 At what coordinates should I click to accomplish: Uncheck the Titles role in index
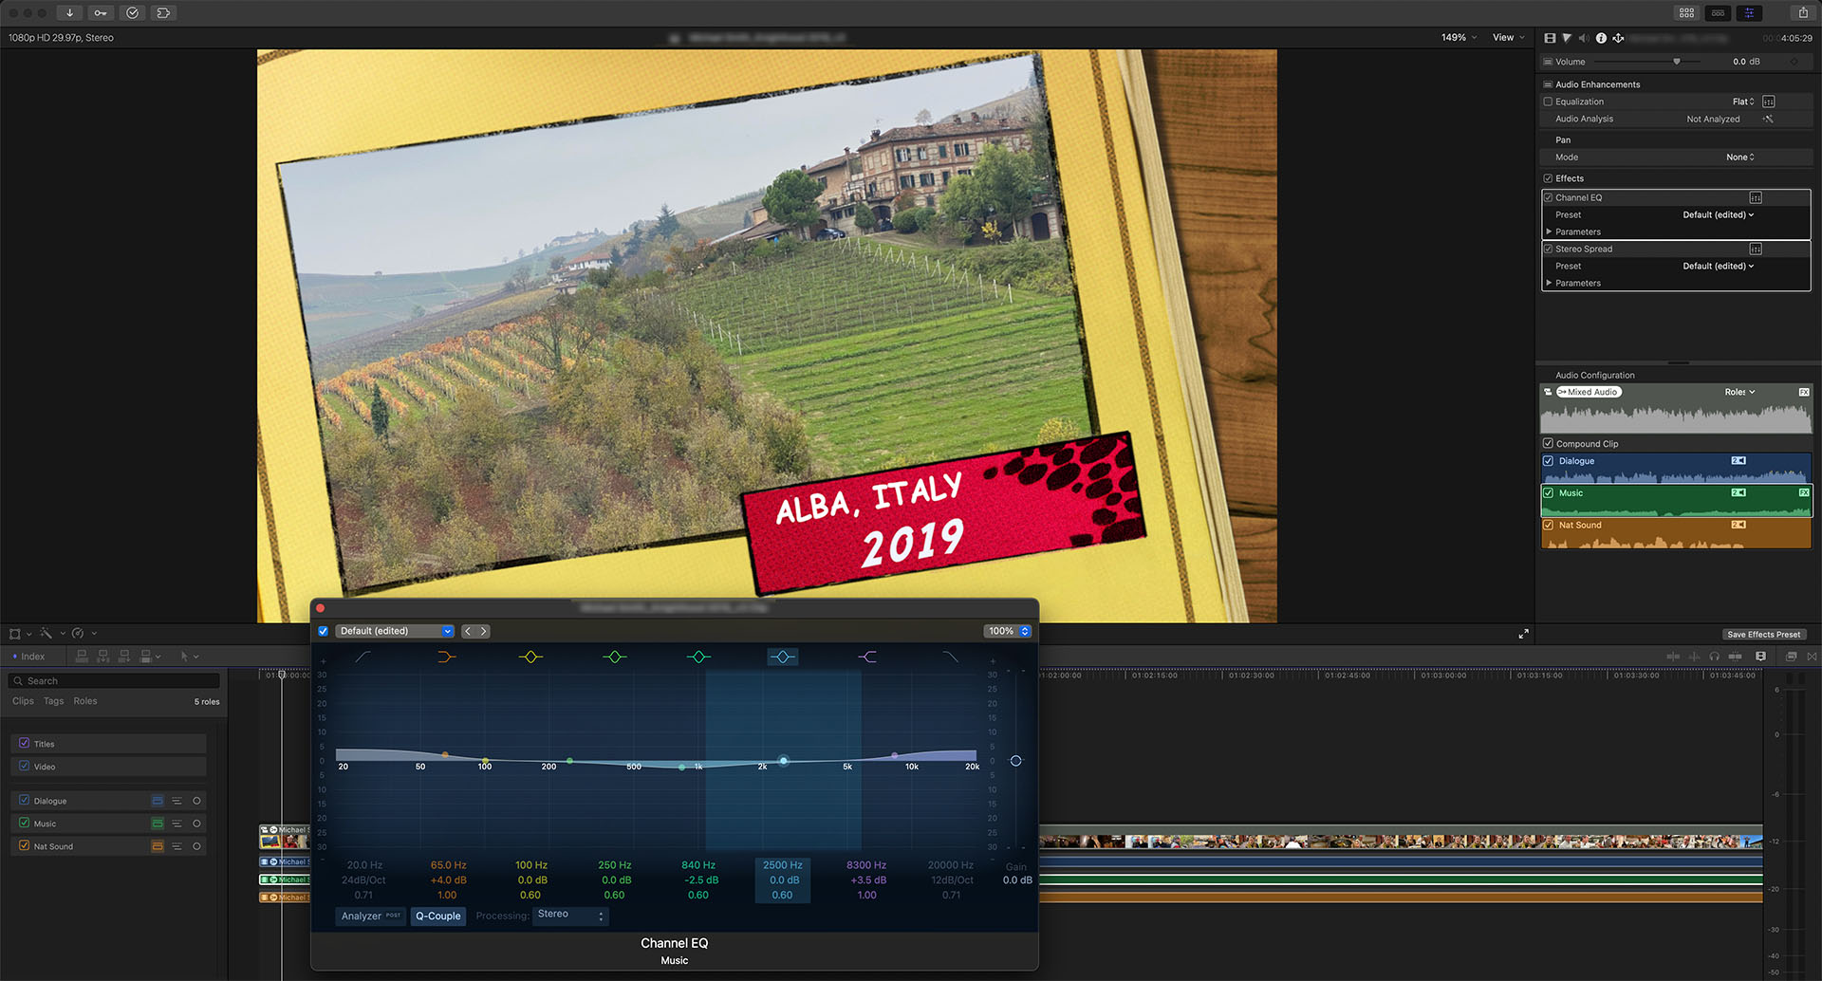pyautogui.click(x=25, y=743)
